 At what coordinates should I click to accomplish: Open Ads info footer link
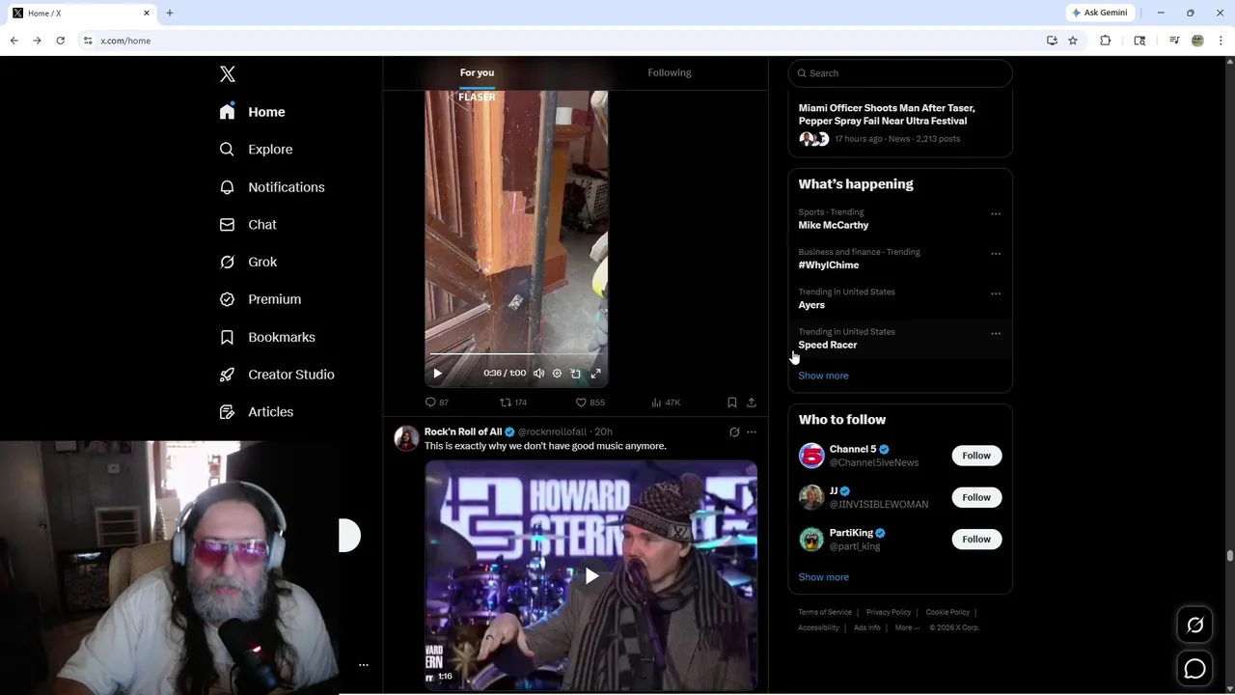click(866, 627)
